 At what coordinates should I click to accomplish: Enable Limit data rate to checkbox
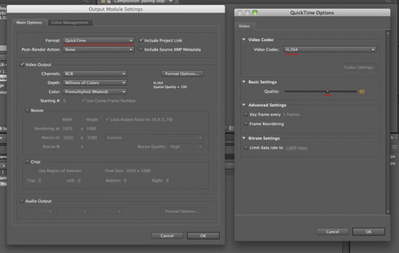[x=245, y=148]
